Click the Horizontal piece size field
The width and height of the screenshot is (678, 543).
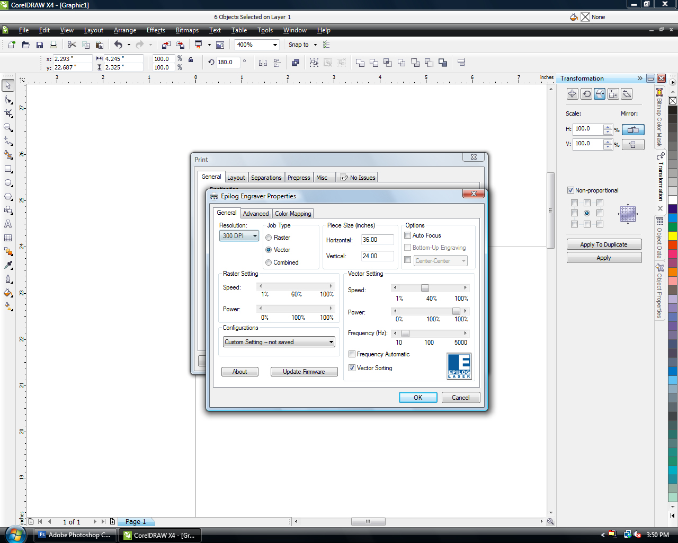tap(378, 240)
